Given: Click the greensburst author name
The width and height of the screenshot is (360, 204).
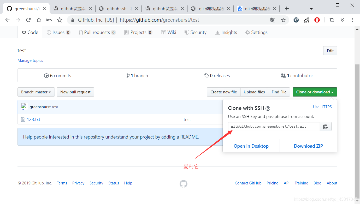Looking at the screenshot, I should (x=40, y=107).
